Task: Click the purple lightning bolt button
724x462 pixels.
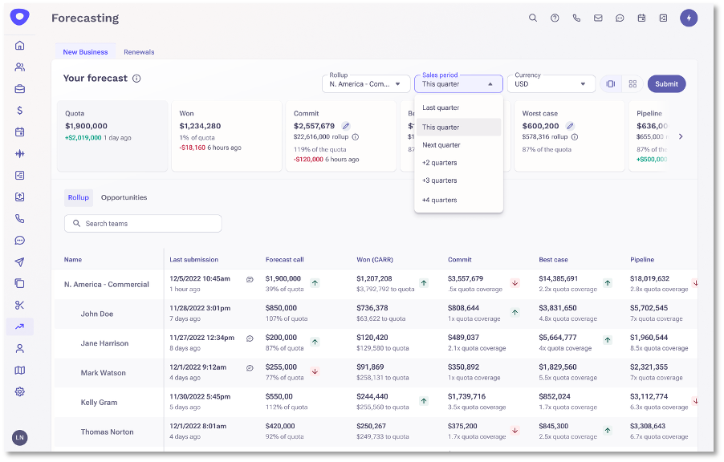Action: coord(689,18)
